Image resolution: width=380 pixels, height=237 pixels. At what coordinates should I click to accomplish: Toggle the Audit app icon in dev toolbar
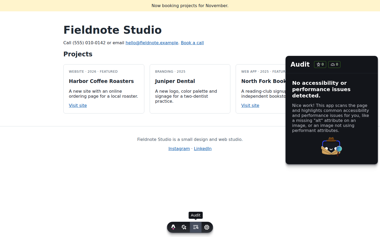pyautogui.click(x=196, y=227)
